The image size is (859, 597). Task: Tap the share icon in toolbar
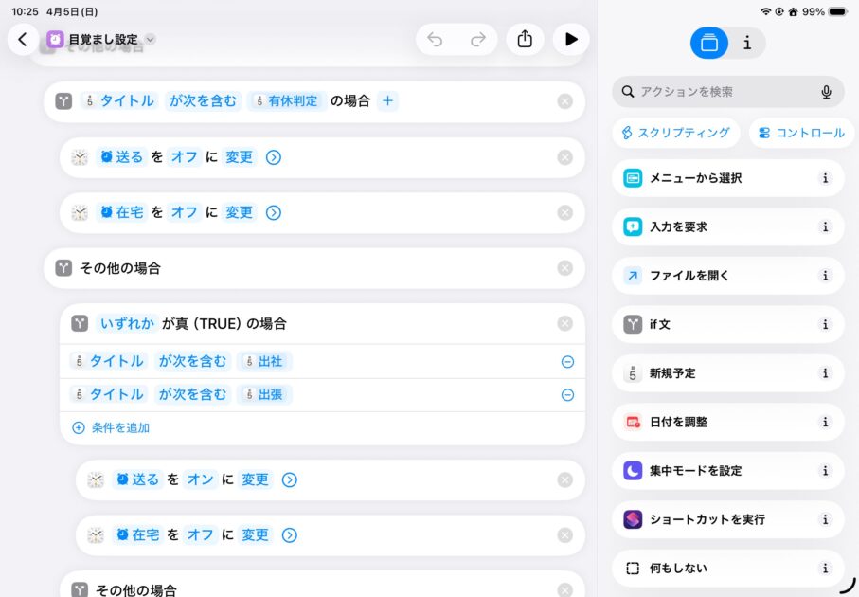525,39
